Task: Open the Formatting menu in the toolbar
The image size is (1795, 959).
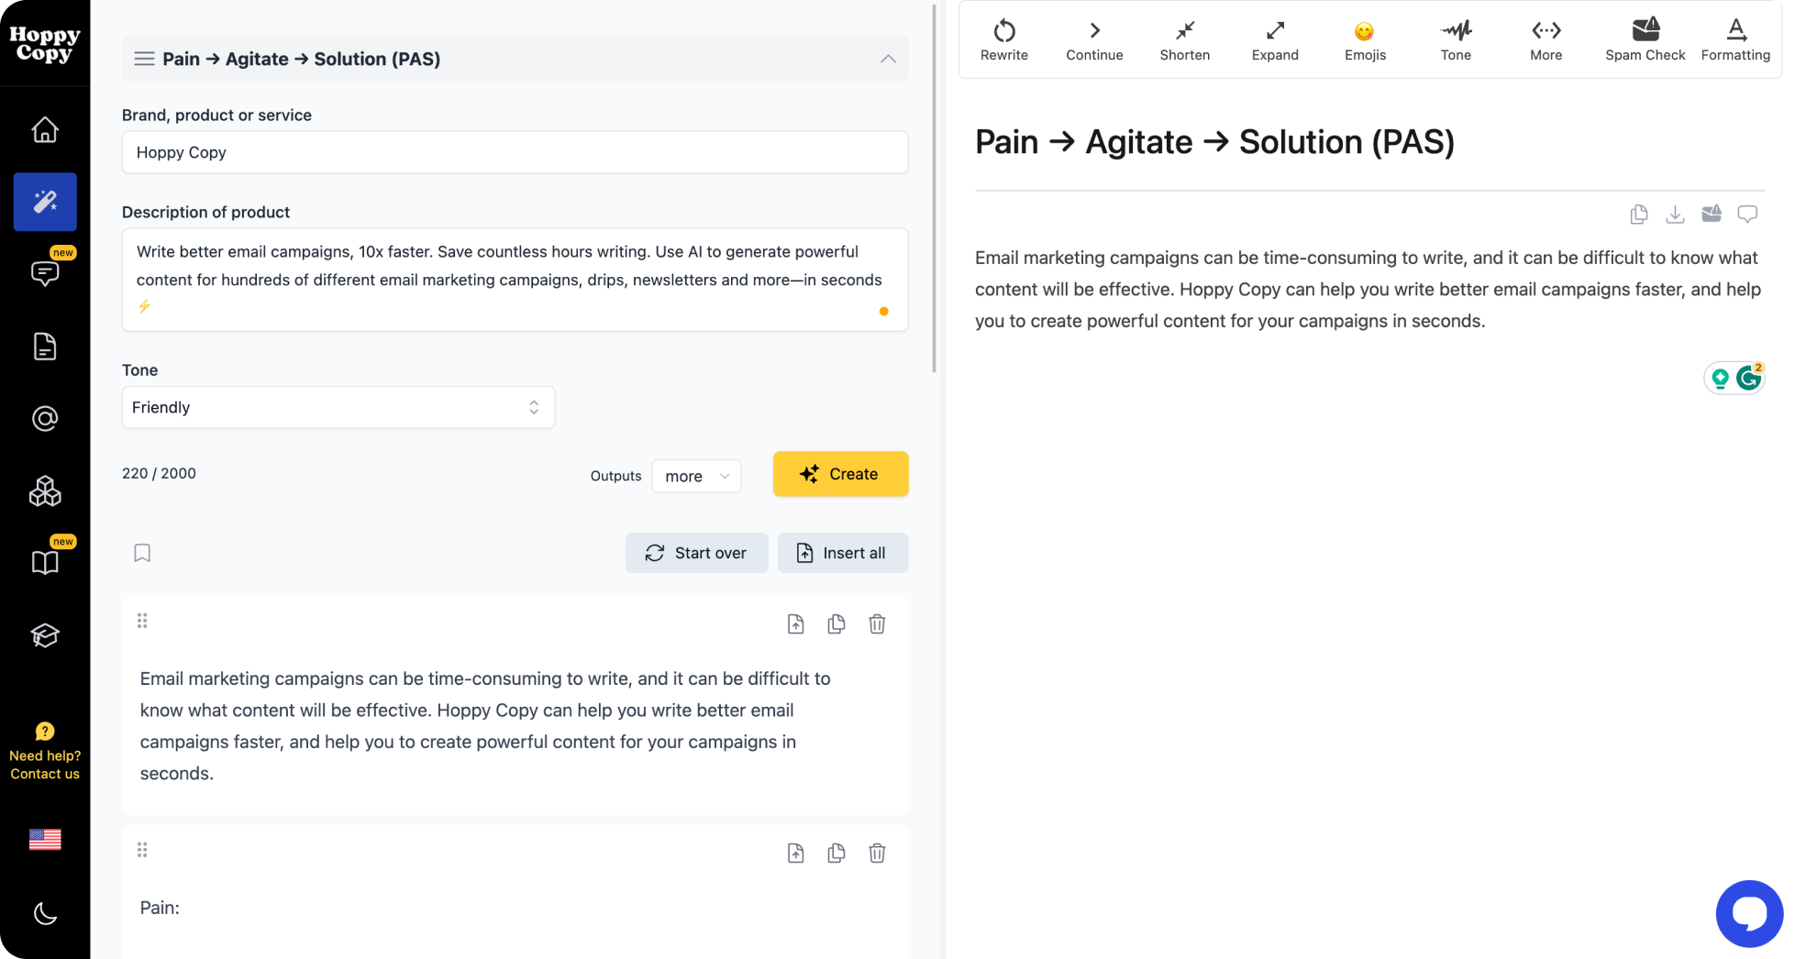Action: coord(1735,39)
